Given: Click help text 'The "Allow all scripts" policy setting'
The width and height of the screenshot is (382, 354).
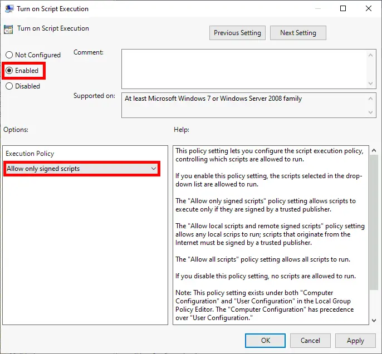Looking at the screenshot, I should 263,259.
